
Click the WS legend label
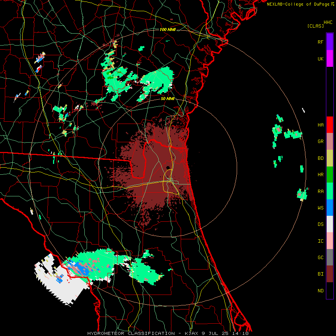pyautogui.click(x=320, y=208)
